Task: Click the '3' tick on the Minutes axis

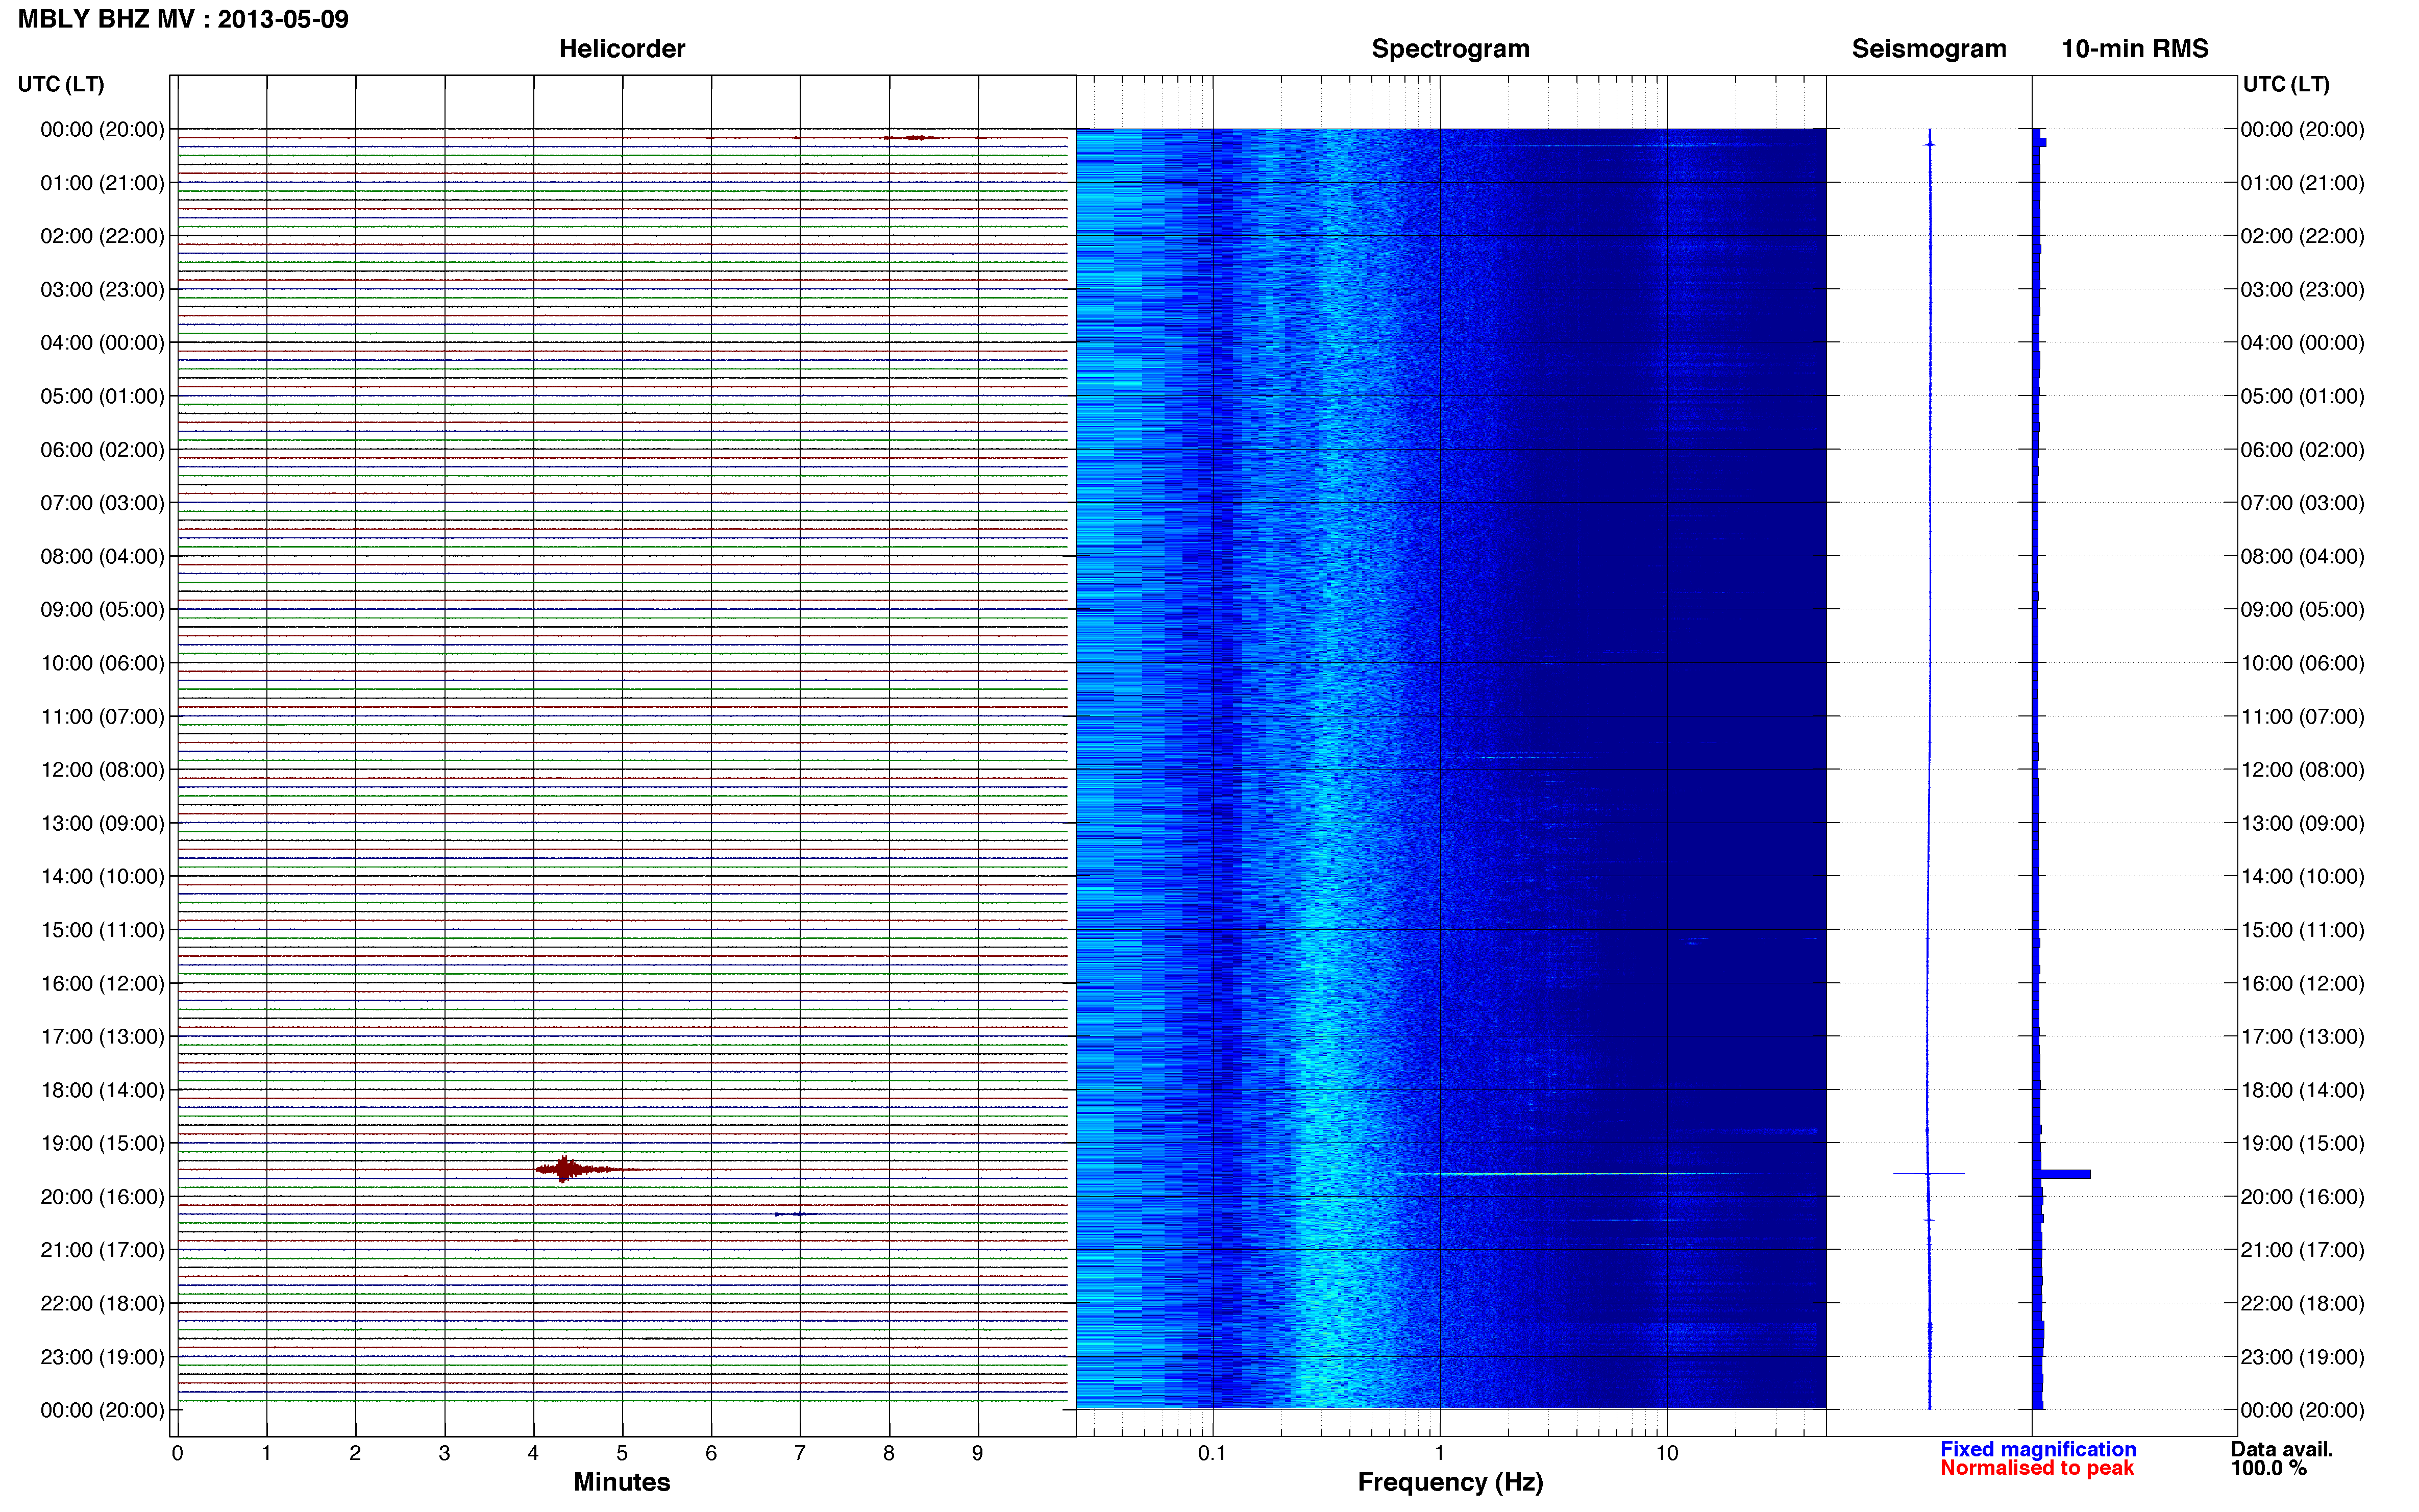Action: (x=444, y=1453)
